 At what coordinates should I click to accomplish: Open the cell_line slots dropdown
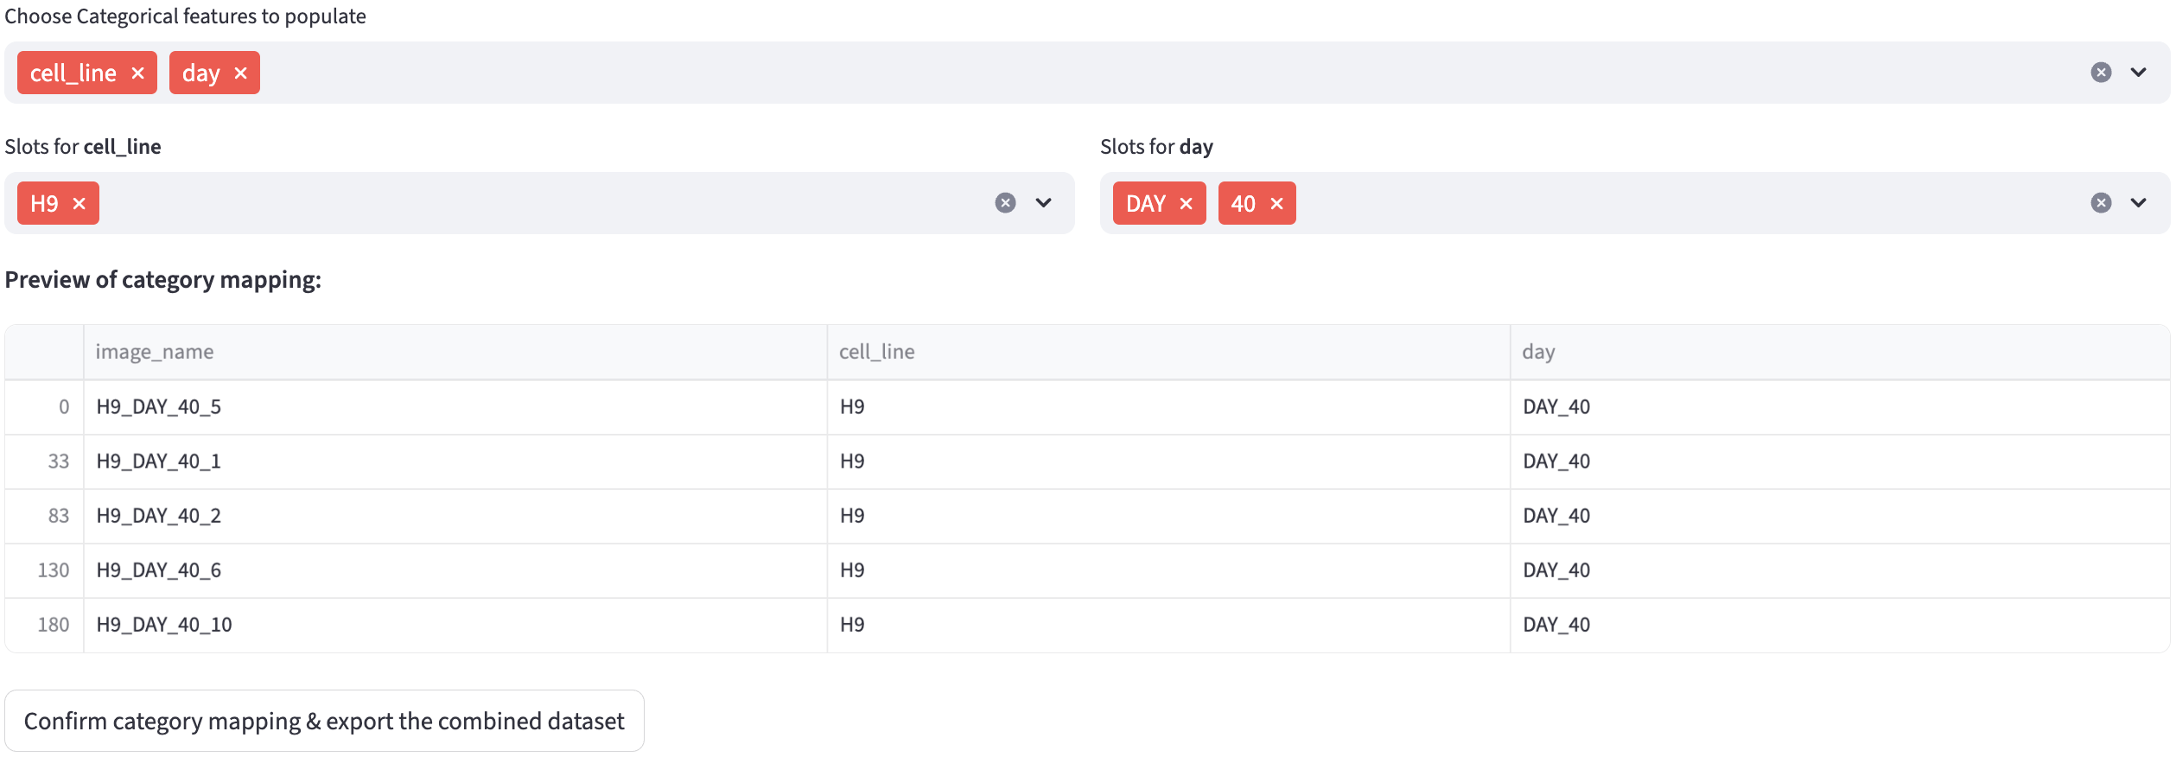point(1044,203)
